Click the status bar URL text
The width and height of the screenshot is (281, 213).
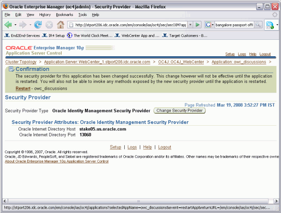click(x=137, y=208)
